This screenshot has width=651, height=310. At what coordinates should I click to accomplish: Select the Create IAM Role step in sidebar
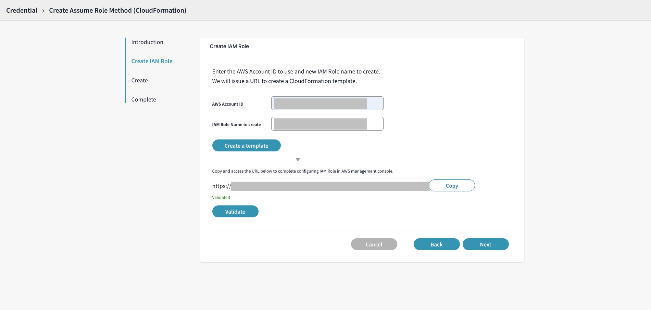pyautogui.click(x=152, y=61)
